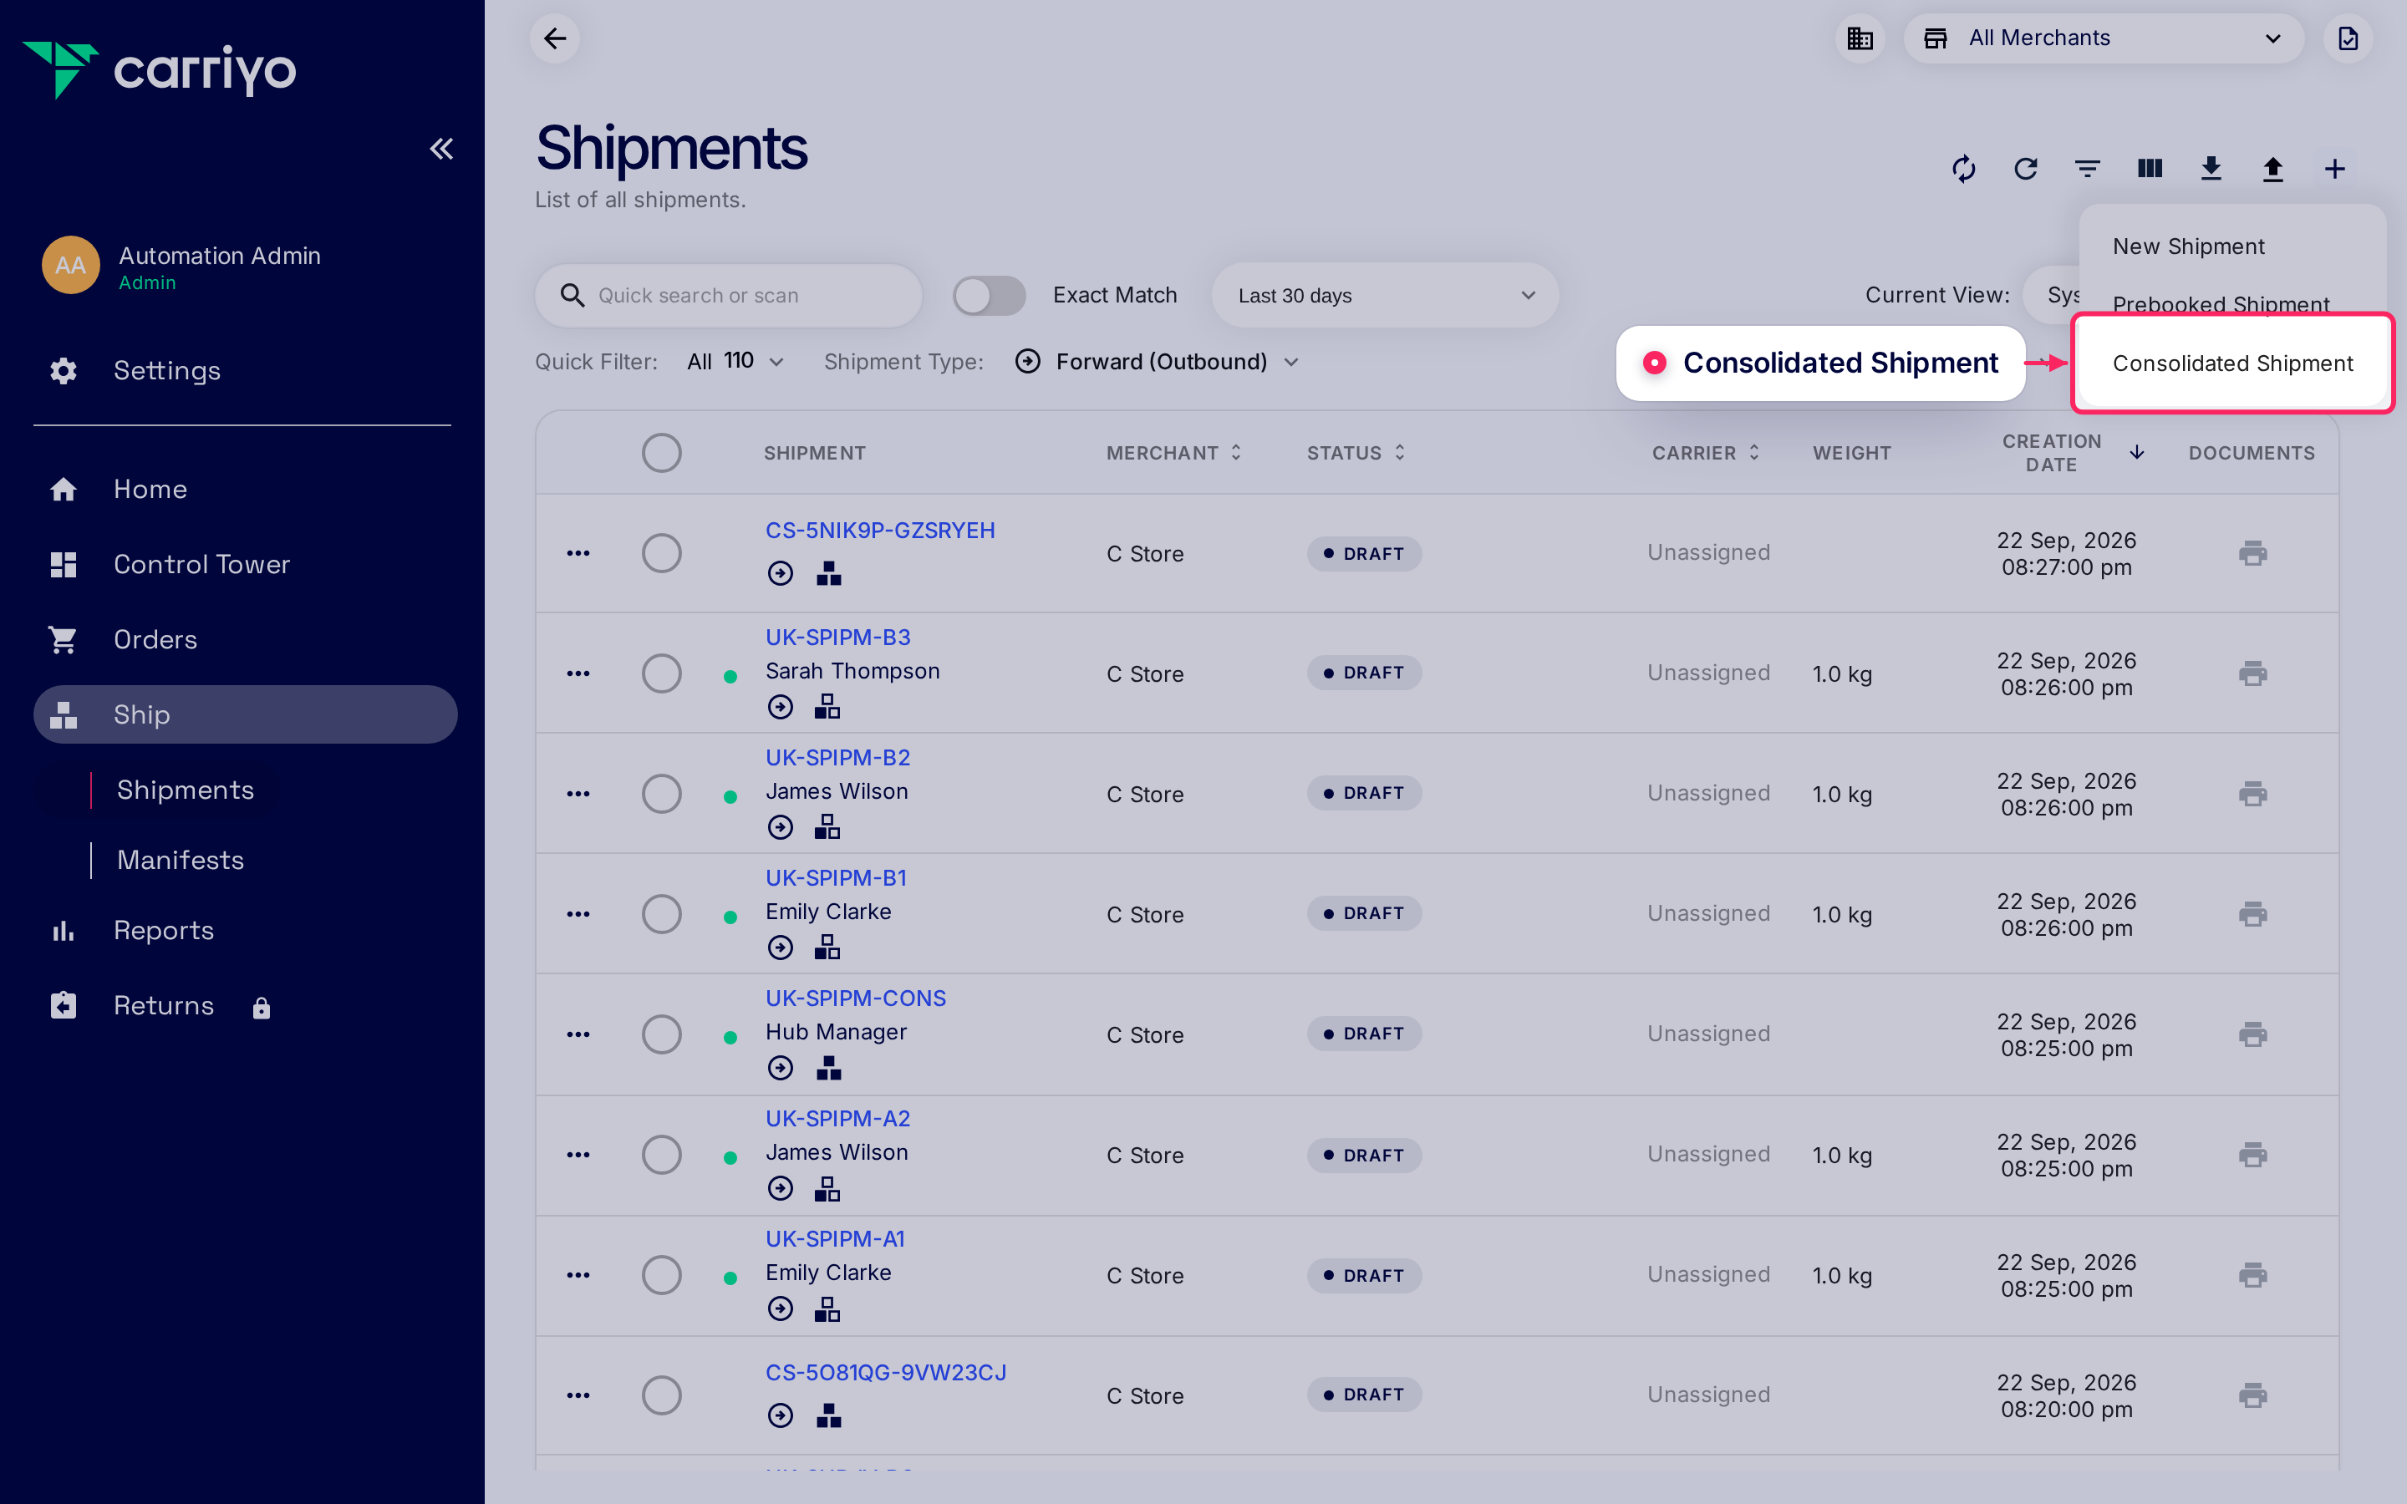Screen dimensions: 2407x1504
Task: Open Shipment Type Forward (Outbound) dropdown
Action: pos(1158,361)
